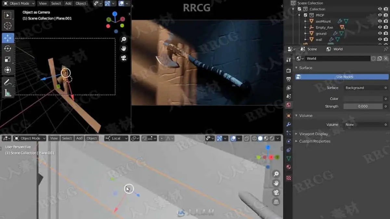
Task: Collapse the Volume panel
Action: click(x=305, y=116)
